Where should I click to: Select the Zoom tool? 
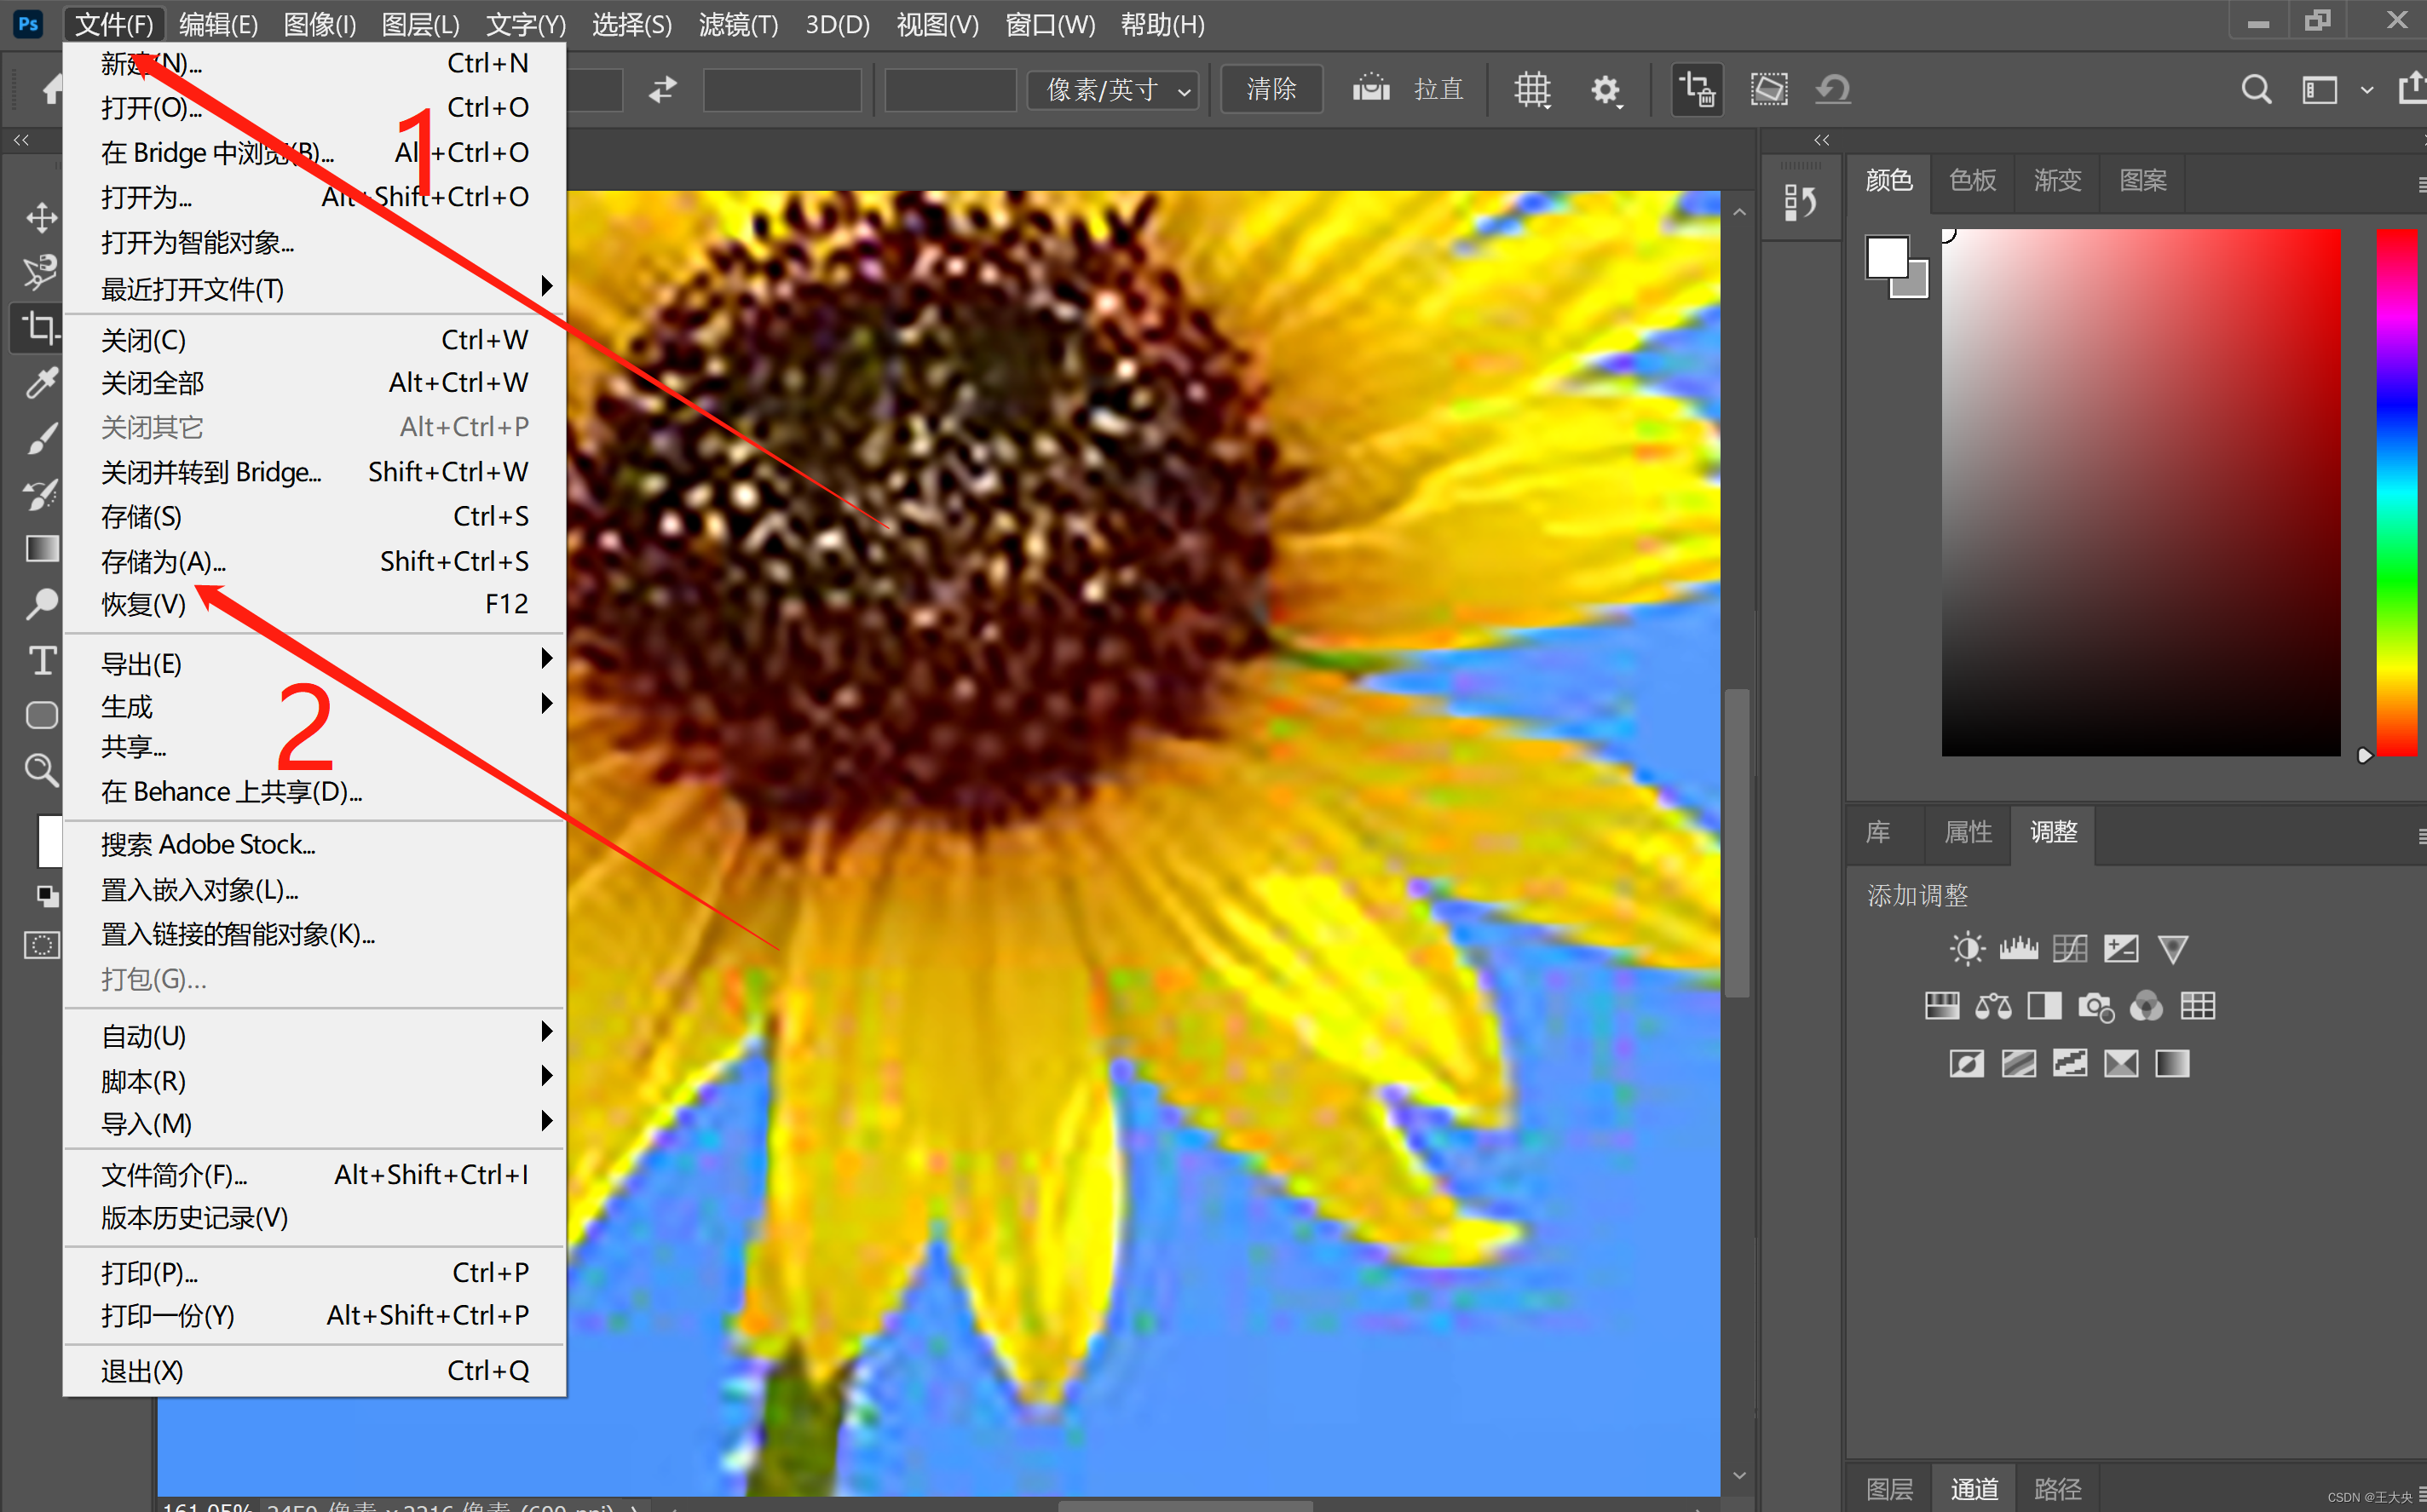tap(40, 769)
